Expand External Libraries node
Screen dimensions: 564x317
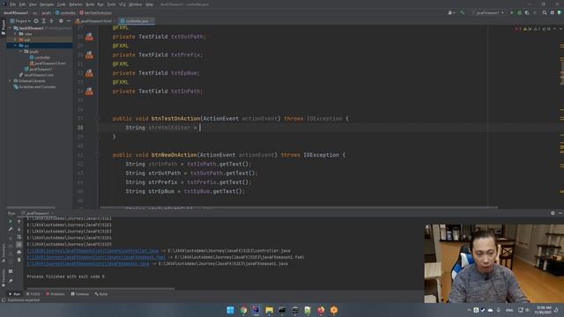[x=10, y=81]
